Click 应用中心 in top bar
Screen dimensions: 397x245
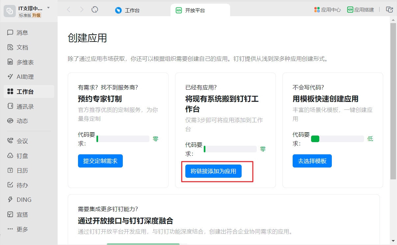327,10
